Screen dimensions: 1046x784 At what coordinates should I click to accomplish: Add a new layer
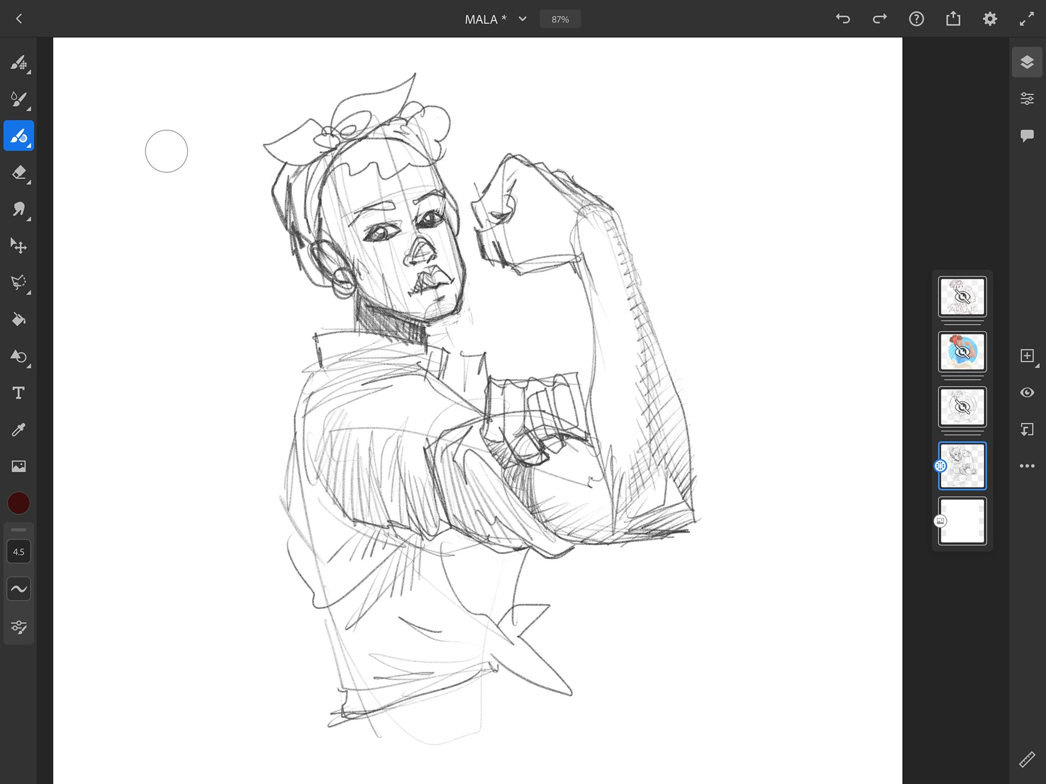coord(1027,356)
